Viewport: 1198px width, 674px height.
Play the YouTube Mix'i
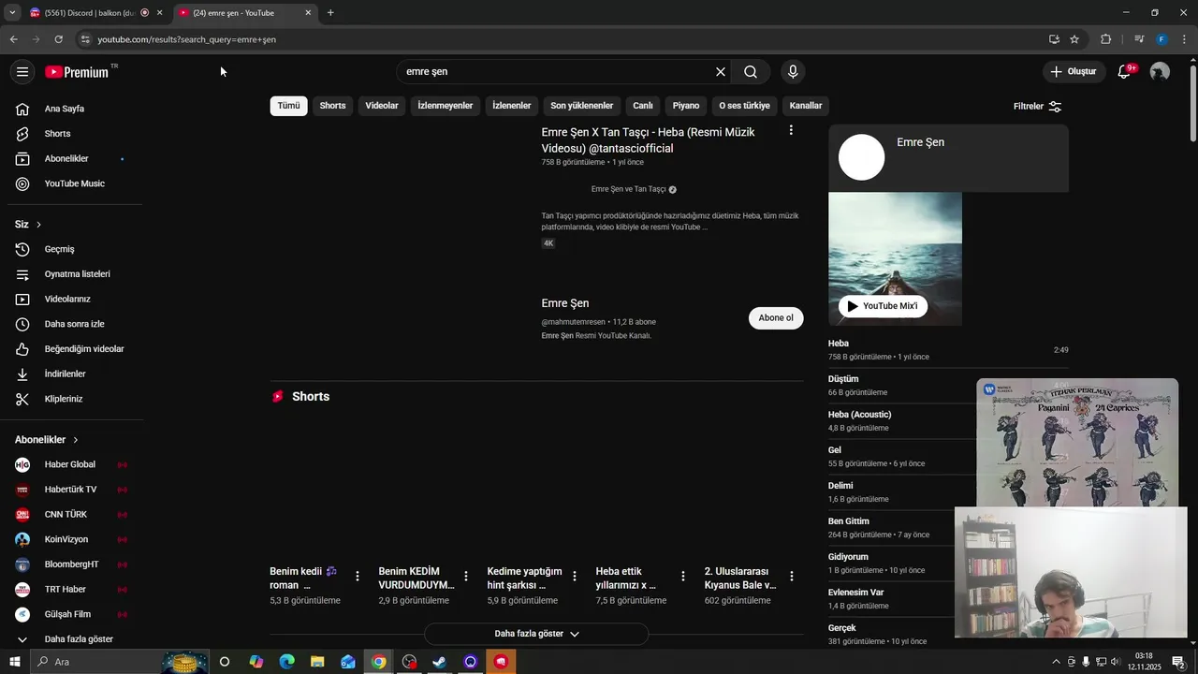[883, 306]
